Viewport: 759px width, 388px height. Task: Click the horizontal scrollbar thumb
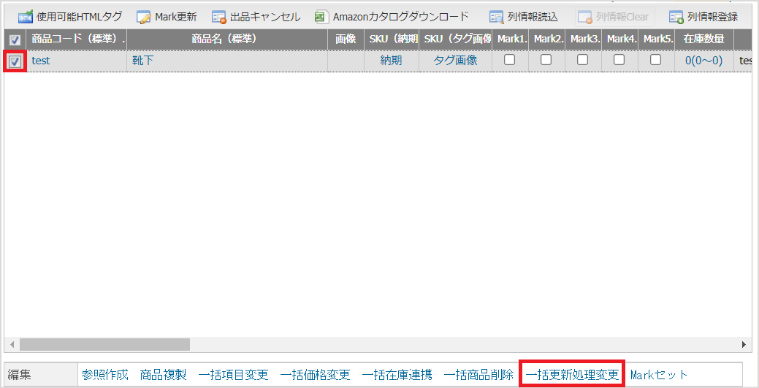point(104,344)
